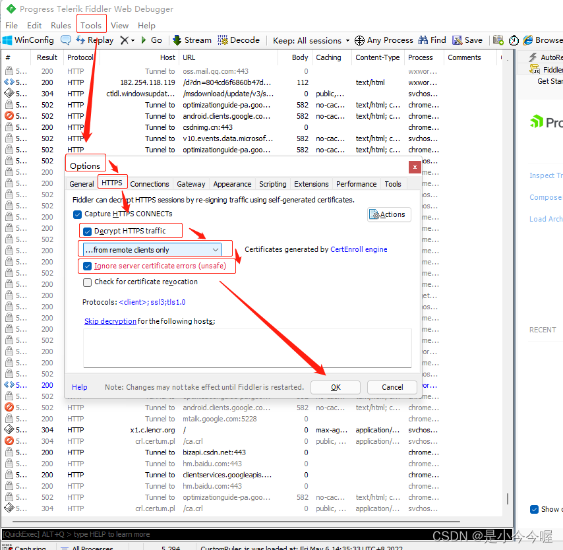Click the session list horizontal scrollbar
Image resolution: width=563 pixels, height=550 pixels.
[236, 521]
